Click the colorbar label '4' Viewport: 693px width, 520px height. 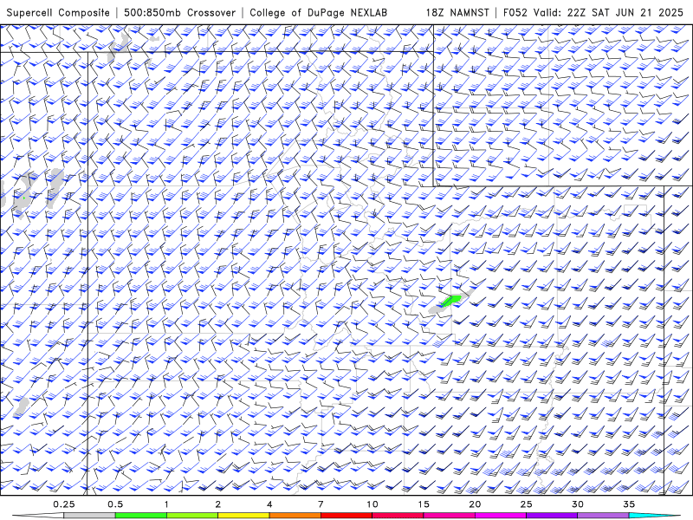(269, 504)
